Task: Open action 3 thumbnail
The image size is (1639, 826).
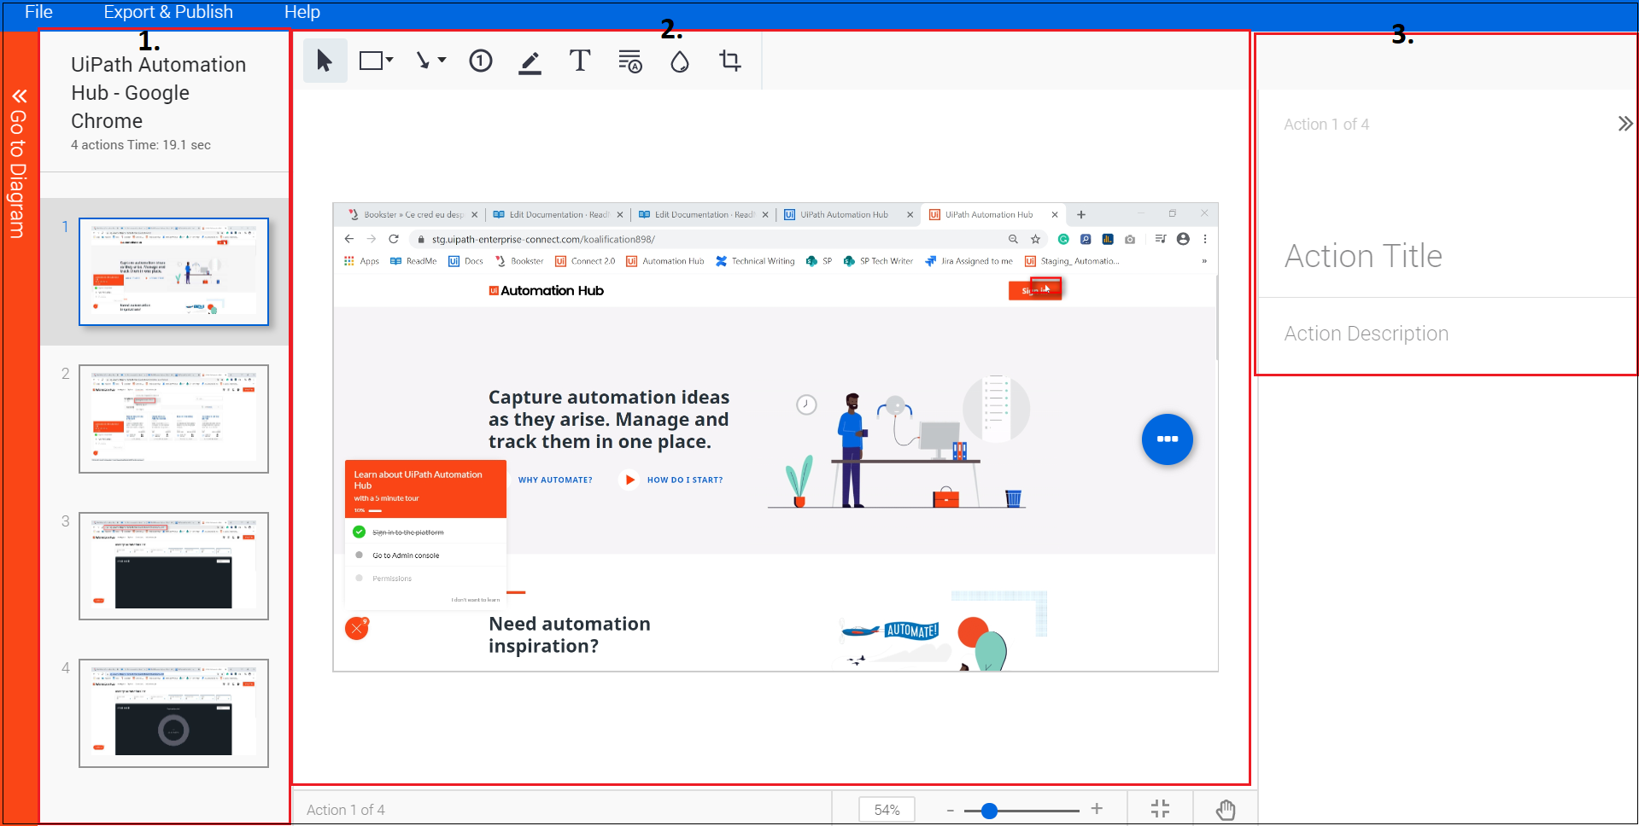Action: (173, 566)
